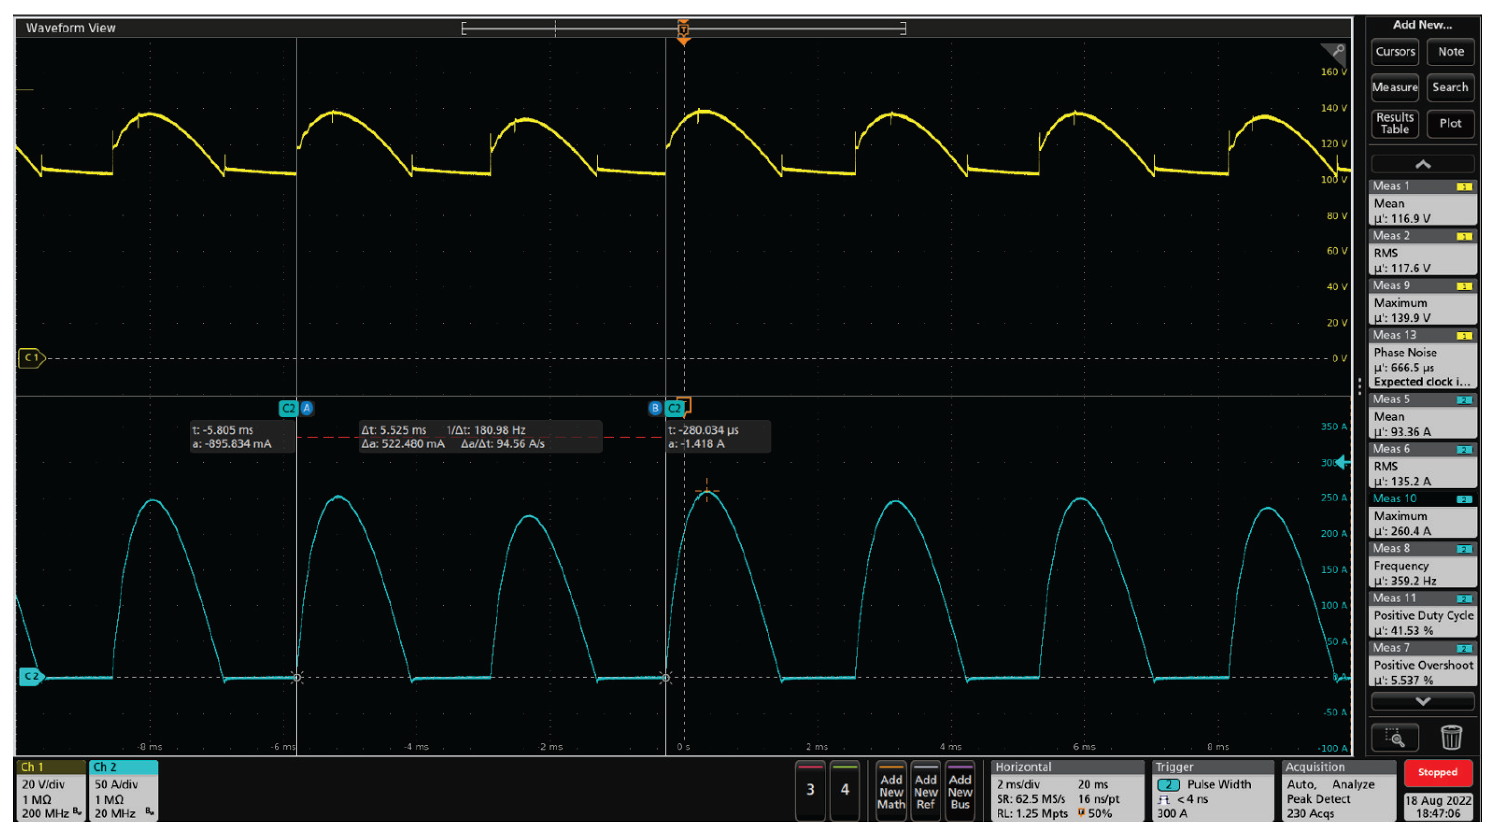The width and height of the screenshot is (1495, 838).
Task: Open the Horizontal settings badge
Action: (x=1067, y=791)
